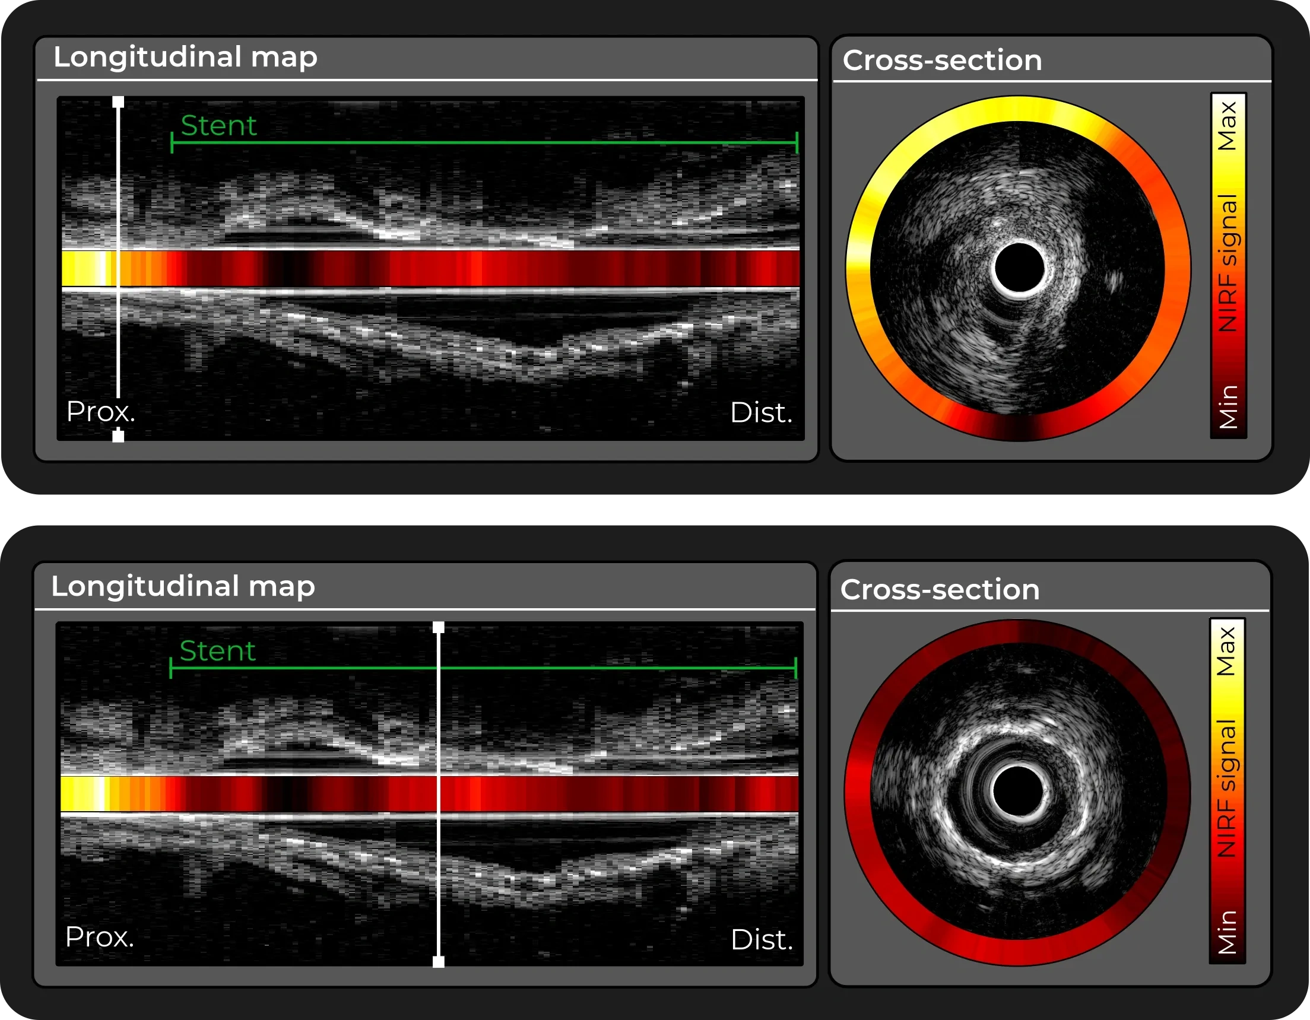Click the upper panel Stent label

coord(218,126)
